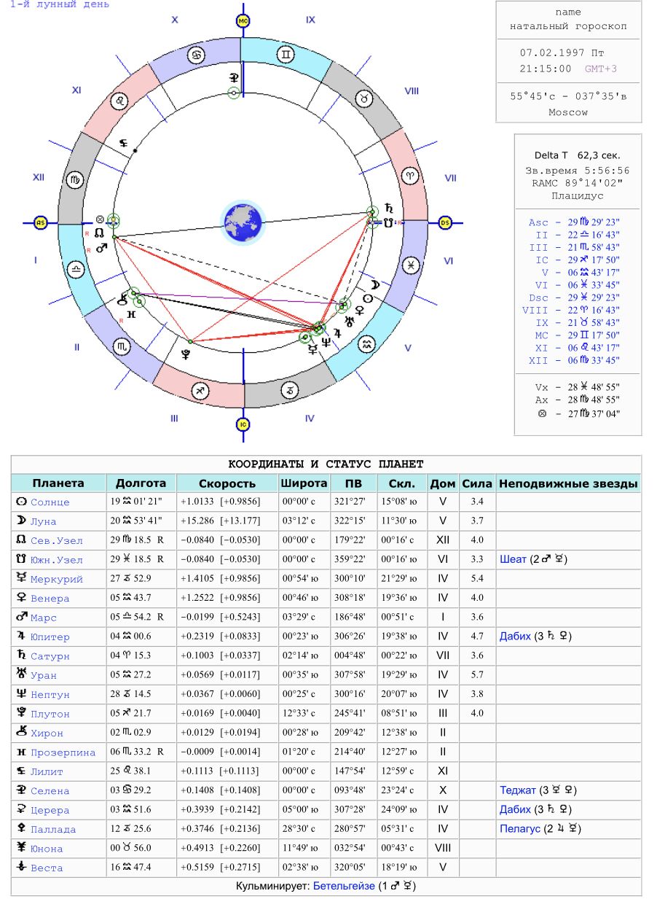Click the pink Aries segment of zodiac ring
The image size is (657, 899).
point(412,175)
